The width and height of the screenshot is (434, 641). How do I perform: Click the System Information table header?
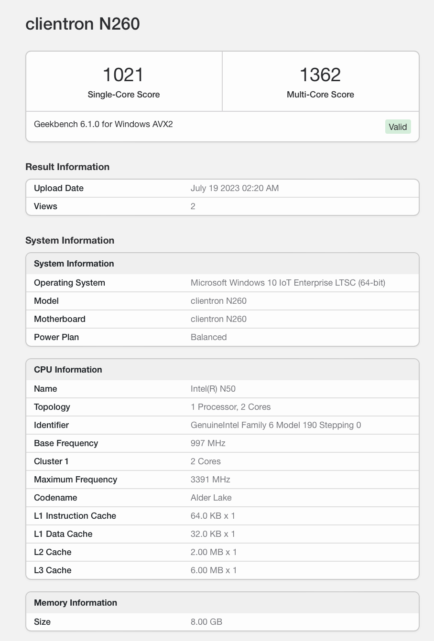tap(74, 264)
